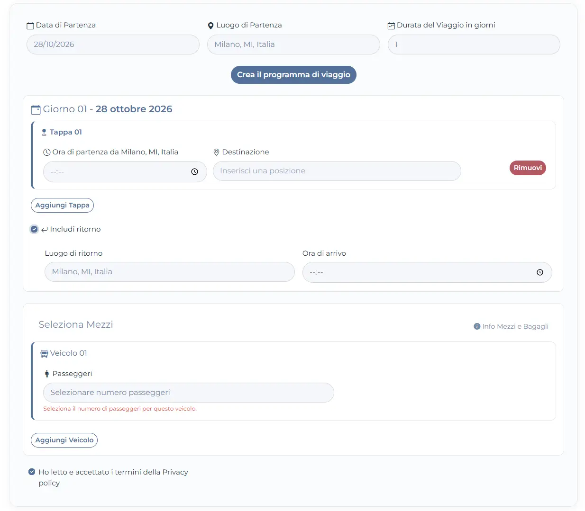Click the person icon beside Passeggeri
This screenshot has width=585, height=511.
pyautogui.click(x=46, y=374)
